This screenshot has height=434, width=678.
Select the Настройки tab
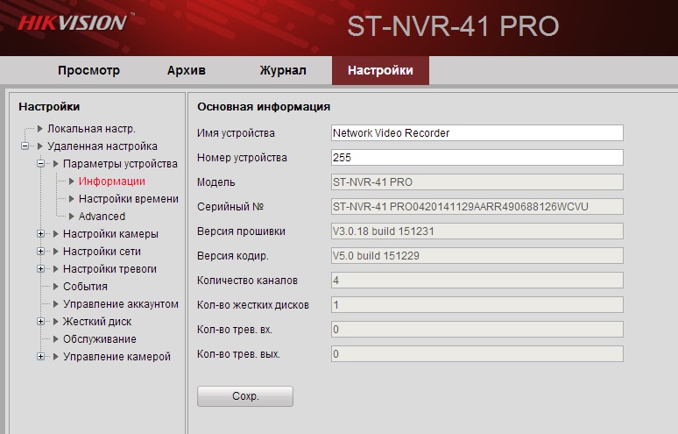click(380, 70)
